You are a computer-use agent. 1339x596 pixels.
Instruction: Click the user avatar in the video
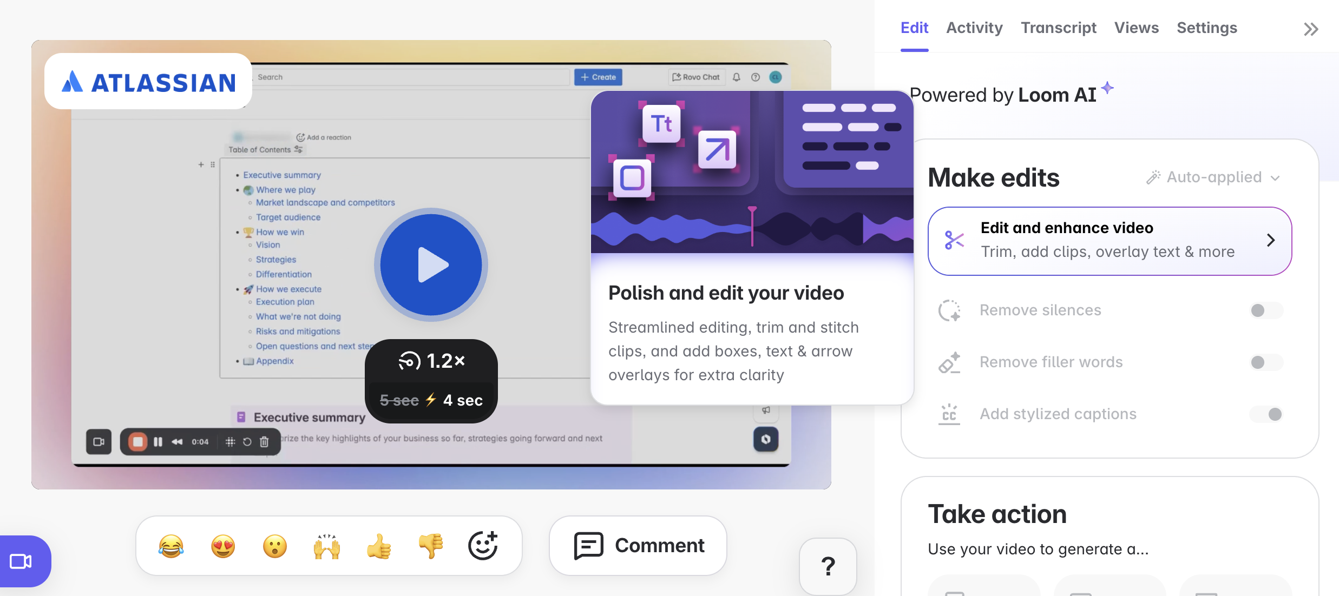point(776,77)
